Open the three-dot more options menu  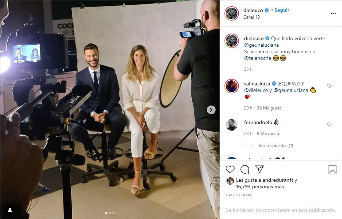coord(333,14)
